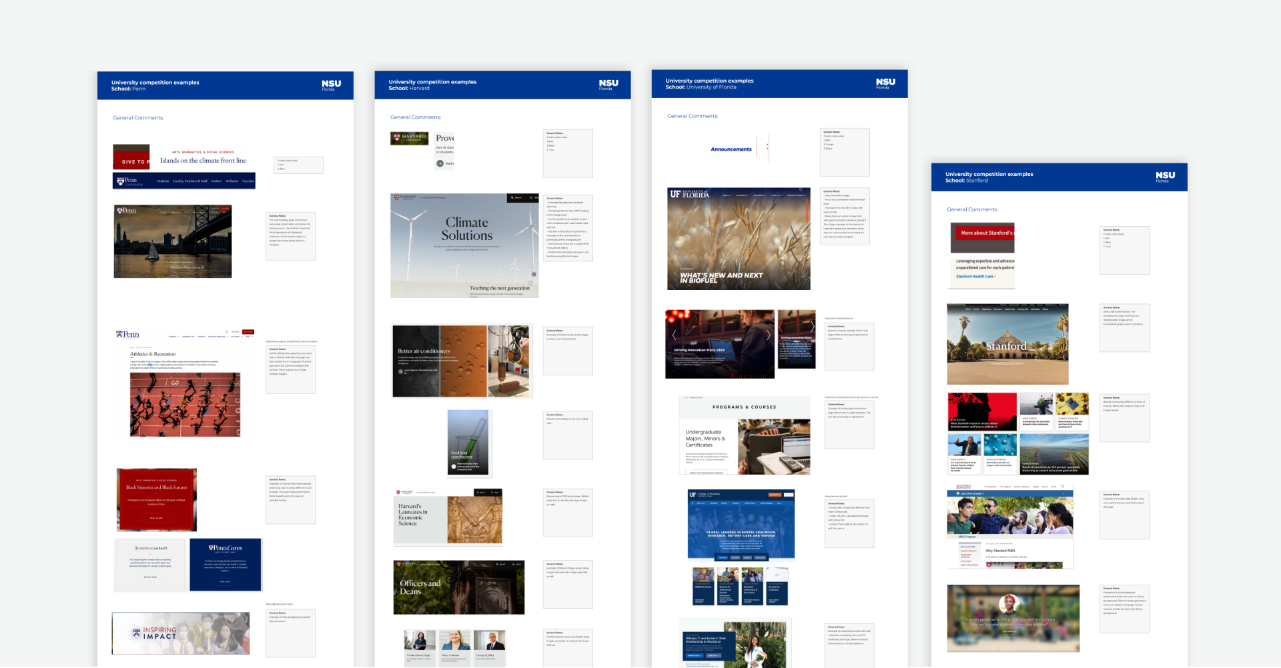The height and width of the screenshot is (668, 1281).
Task: Select the Penn skyline bridge screenshot
Action: tap(173, 241)
